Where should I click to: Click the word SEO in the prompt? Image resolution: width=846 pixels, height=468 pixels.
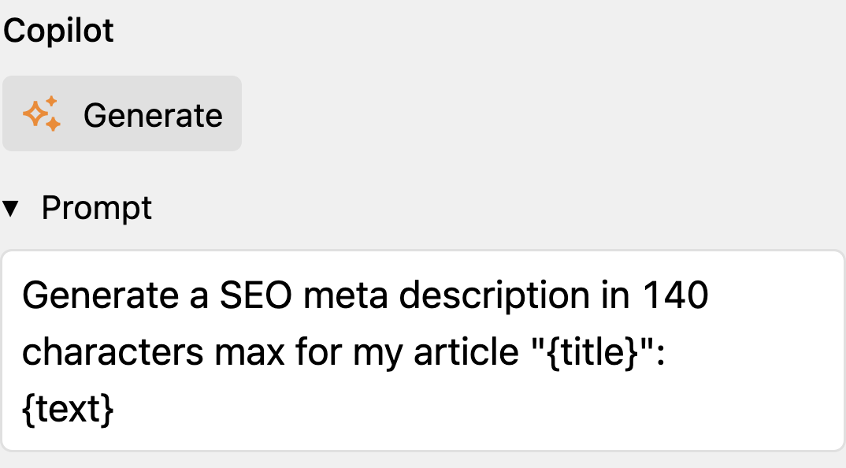pyautogui.click(x=256, y=295)
